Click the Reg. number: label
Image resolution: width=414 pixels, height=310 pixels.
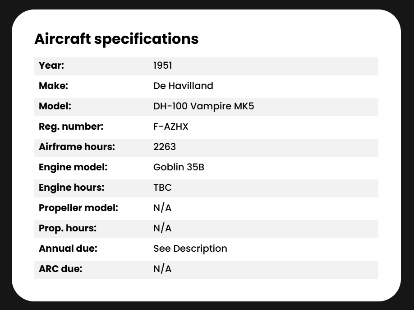(71, 127)
